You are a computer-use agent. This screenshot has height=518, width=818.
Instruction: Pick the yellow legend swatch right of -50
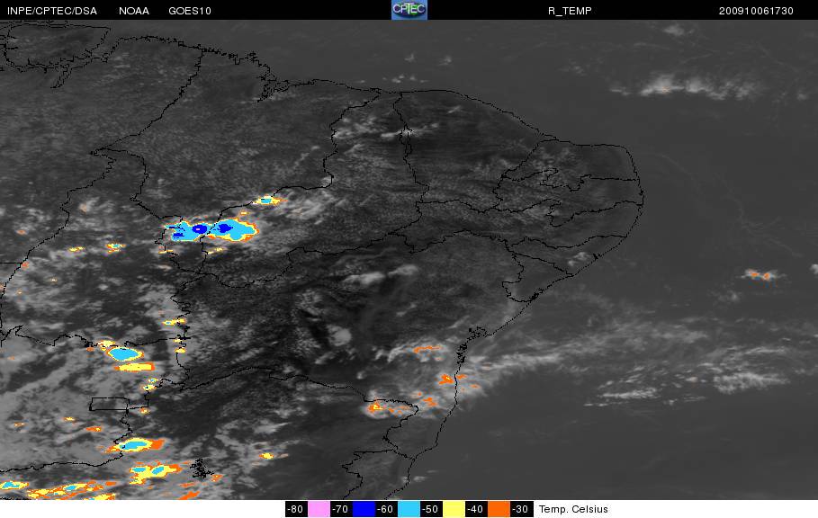pyautogui.click(x=454, y=509)
